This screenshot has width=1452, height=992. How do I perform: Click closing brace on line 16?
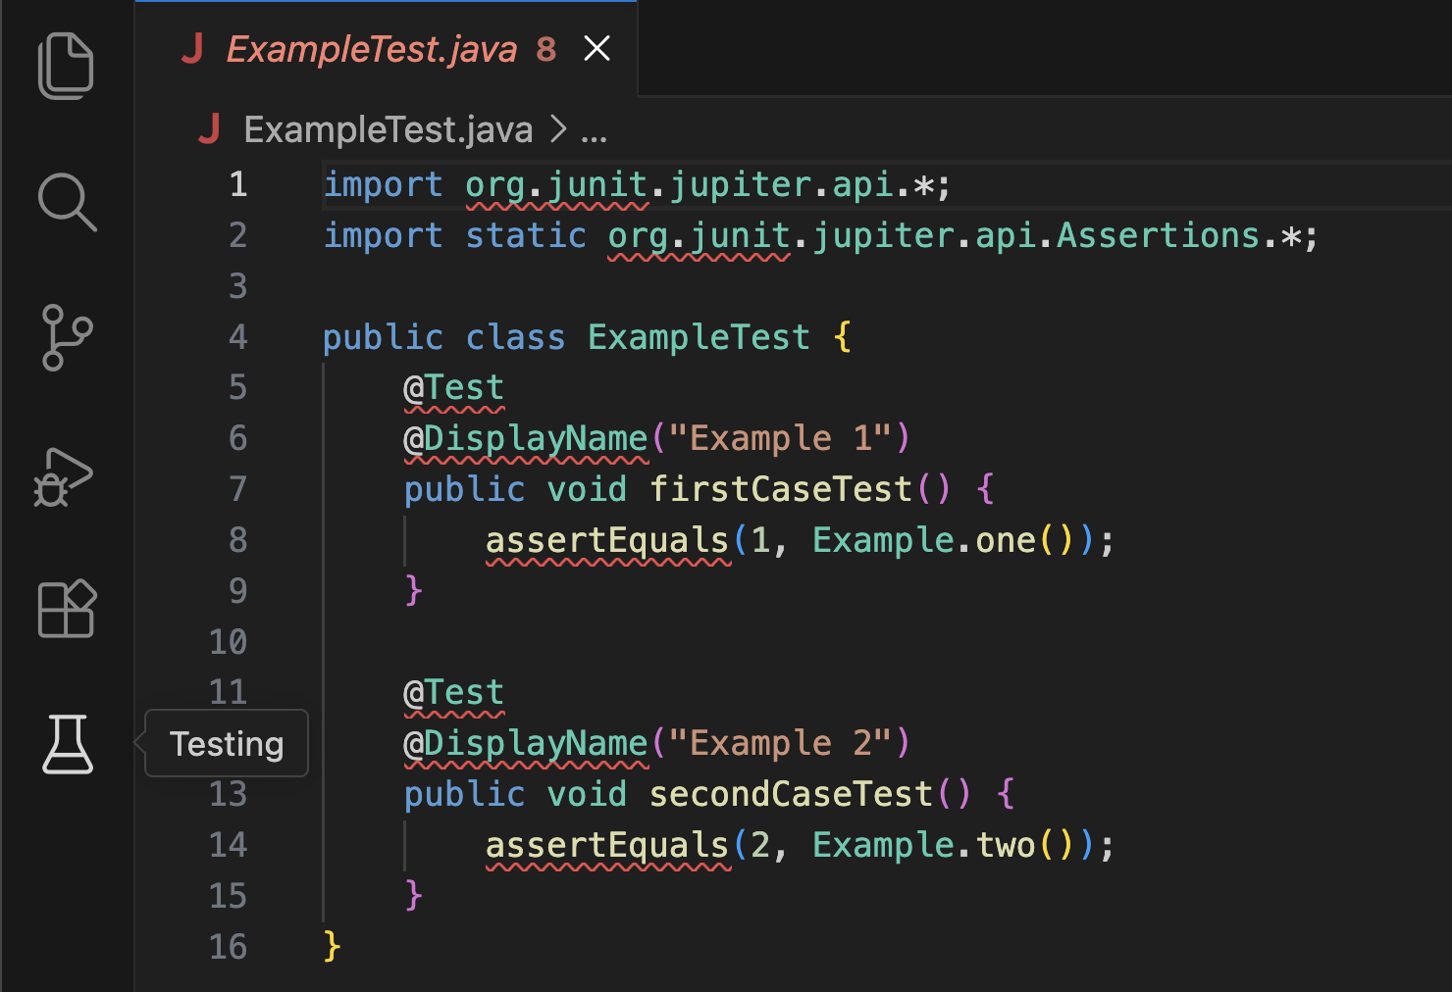click(x=332, y=947)
